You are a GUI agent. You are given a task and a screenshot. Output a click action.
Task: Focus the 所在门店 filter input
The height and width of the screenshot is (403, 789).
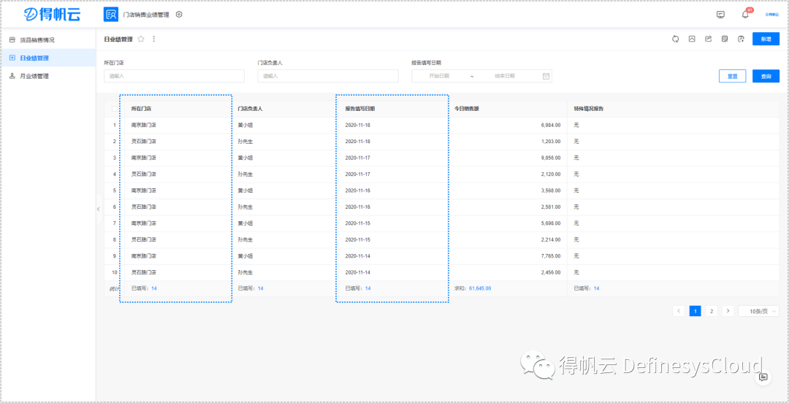point(174,76)
